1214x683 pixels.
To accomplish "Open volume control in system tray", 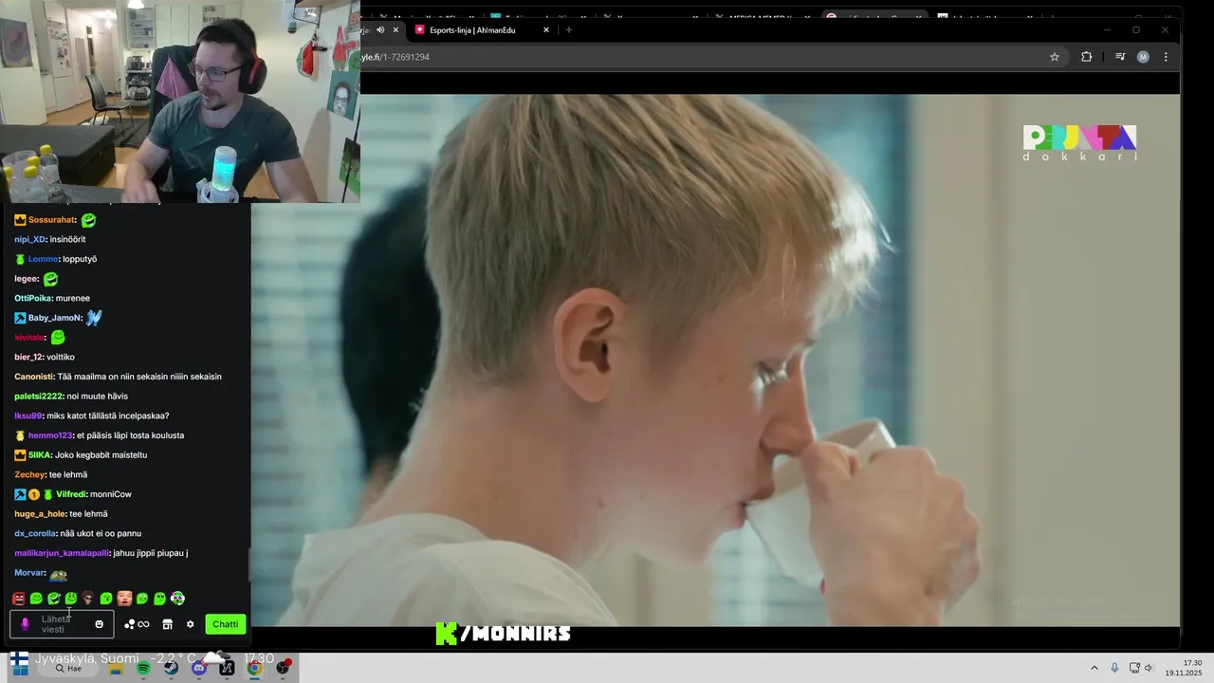I will click(x=1149, y=668).
